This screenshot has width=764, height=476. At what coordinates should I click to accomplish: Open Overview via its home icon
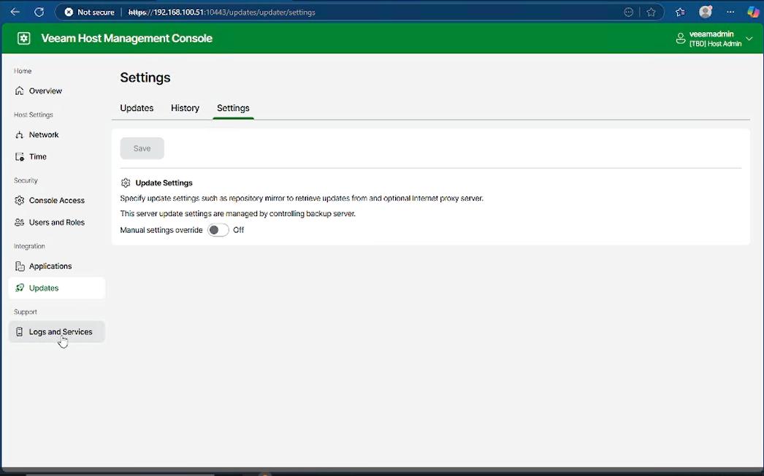[20, 91]
